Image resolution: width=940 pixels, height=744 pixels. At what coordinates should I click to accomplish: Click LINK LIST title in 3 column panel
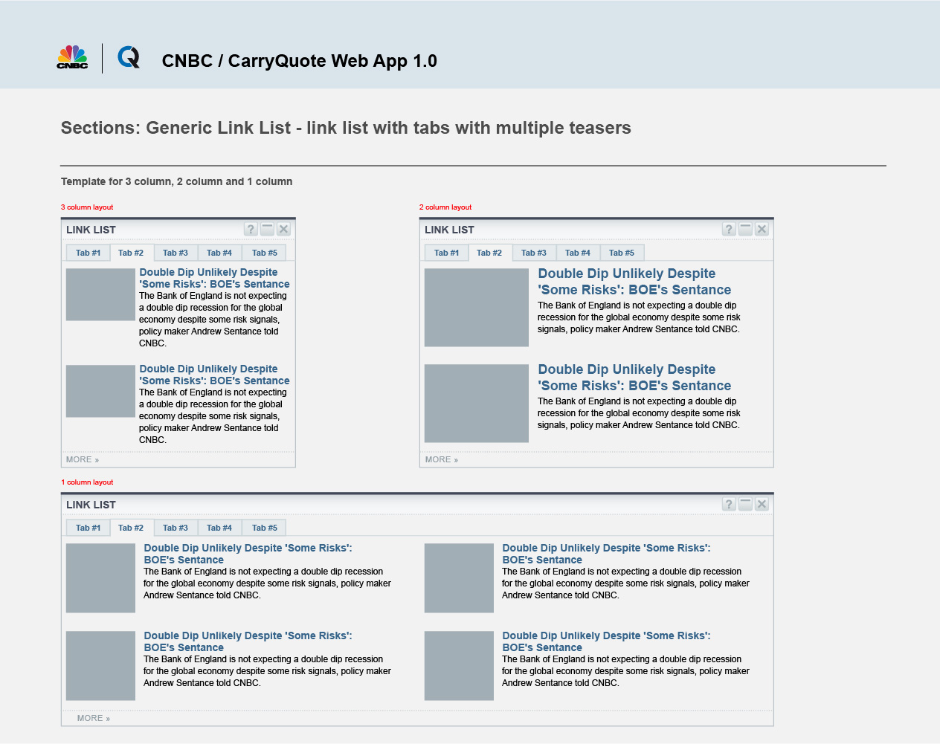pos(91,230)
